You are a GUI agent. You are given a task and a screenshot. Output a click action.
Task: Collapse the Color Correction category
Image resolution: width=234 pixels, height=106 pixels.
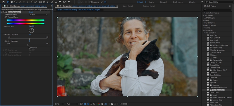(x=203, y=33)
